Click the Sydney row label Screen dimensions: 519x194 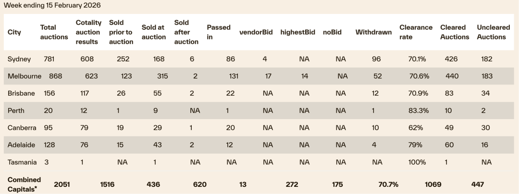pyautogui.click(x=19, y=59)
